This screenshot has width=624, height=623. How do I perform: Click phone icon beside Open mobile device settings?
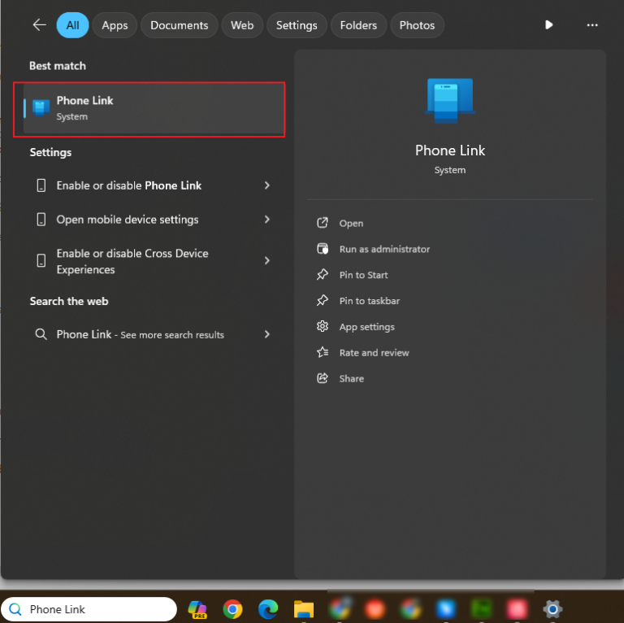[x=41, y=220]
